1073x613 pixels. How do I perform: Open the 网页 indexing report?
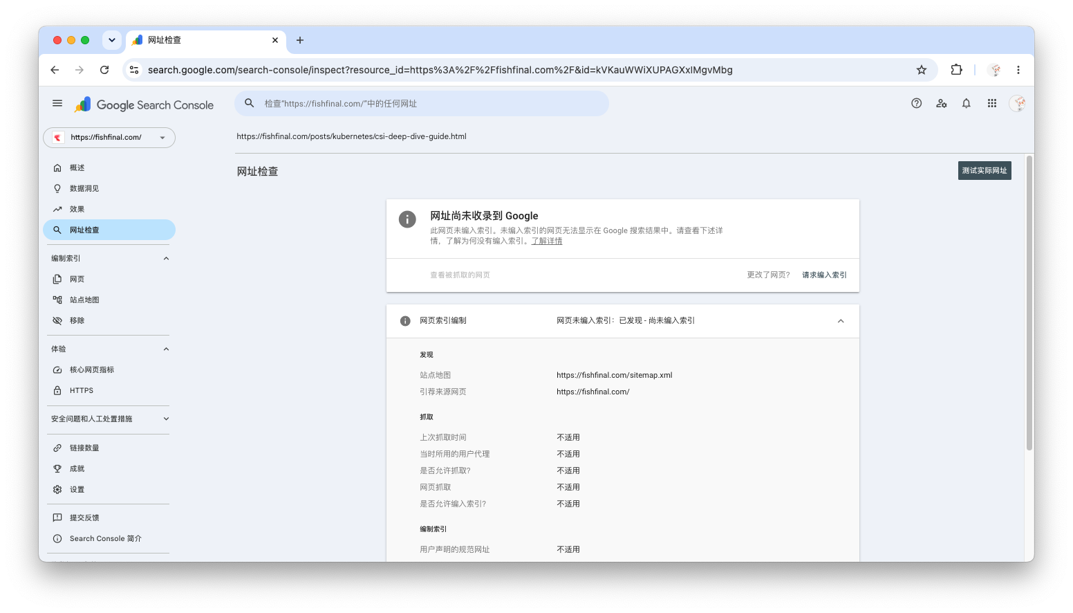click(109, 280)
